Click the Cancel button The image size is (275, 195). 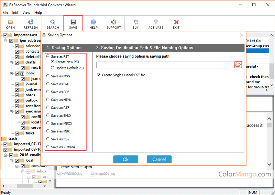[159, 159]
